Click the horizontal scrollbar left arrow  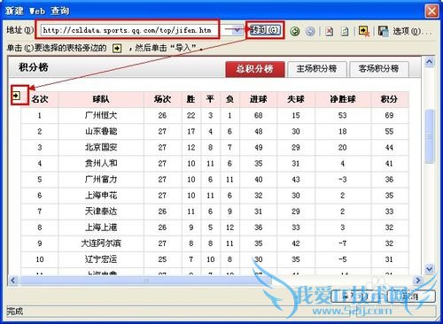point(13,281)
